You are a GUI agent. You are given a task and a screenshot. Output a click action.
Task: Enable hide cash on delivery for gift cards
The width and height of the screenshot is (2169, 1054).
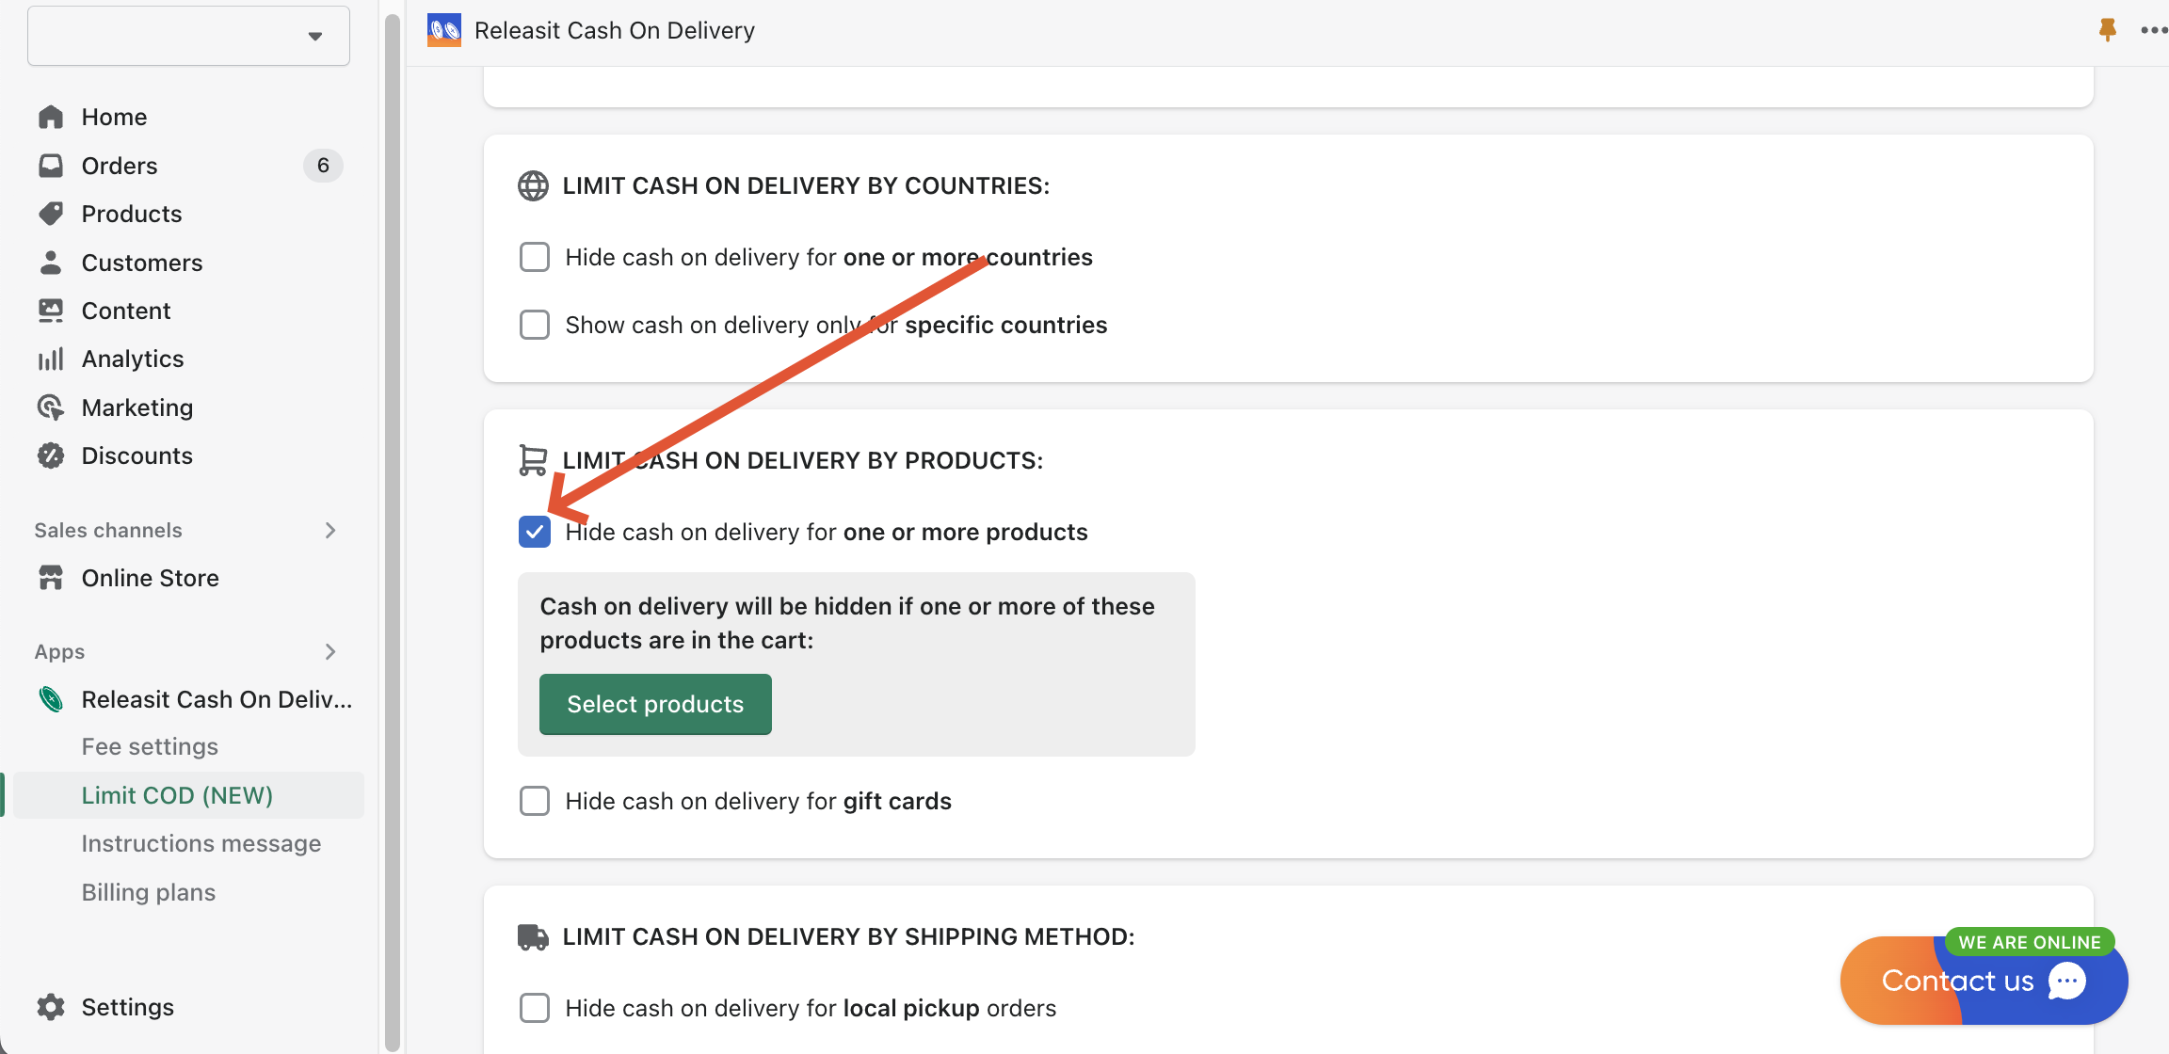[x=534, y=800]
